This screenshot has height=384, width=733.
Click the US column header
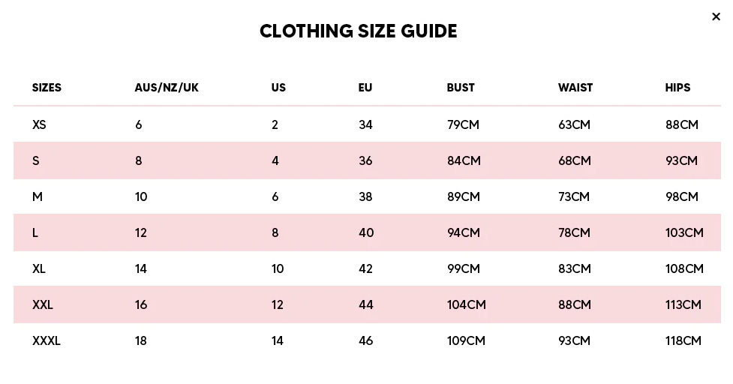click(x=278, y=88)
